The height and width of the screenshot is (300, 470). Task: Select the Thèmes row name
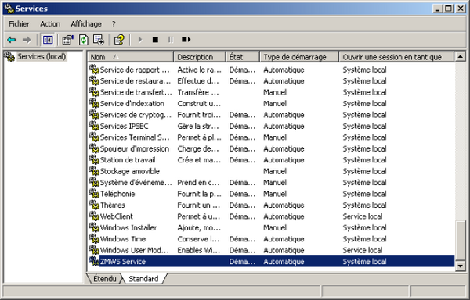[112, 205]
